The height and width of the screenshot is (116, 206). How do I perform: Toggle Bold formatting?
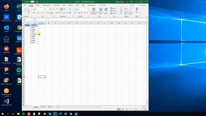coord(34,13)
